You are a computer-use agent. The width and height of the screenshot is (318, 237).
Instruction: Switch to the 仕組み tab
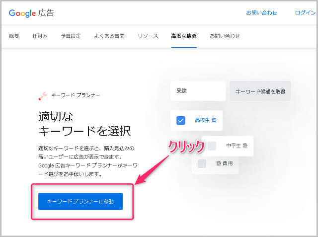pyautogui.click(x=40, y=36)
